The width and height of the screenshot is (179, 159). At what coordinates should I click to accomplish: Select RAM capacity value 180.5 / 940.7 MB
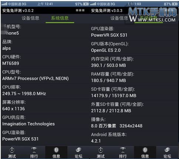[x=108, y=80]
